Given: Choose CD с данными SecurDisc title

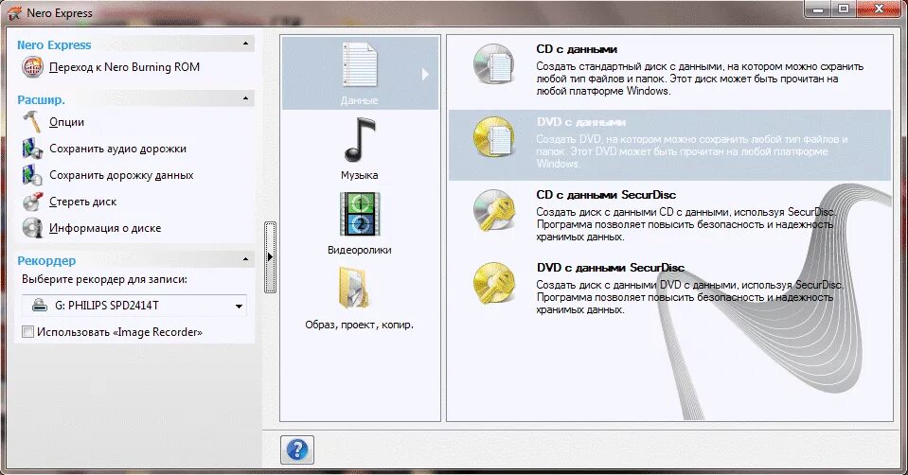Looking at the screenshot, I should coord(606,195).
